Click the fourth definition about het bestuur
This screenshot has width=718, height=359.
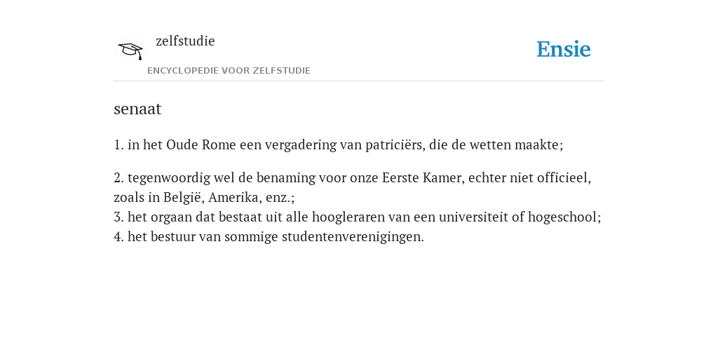(x=269, y=237)
